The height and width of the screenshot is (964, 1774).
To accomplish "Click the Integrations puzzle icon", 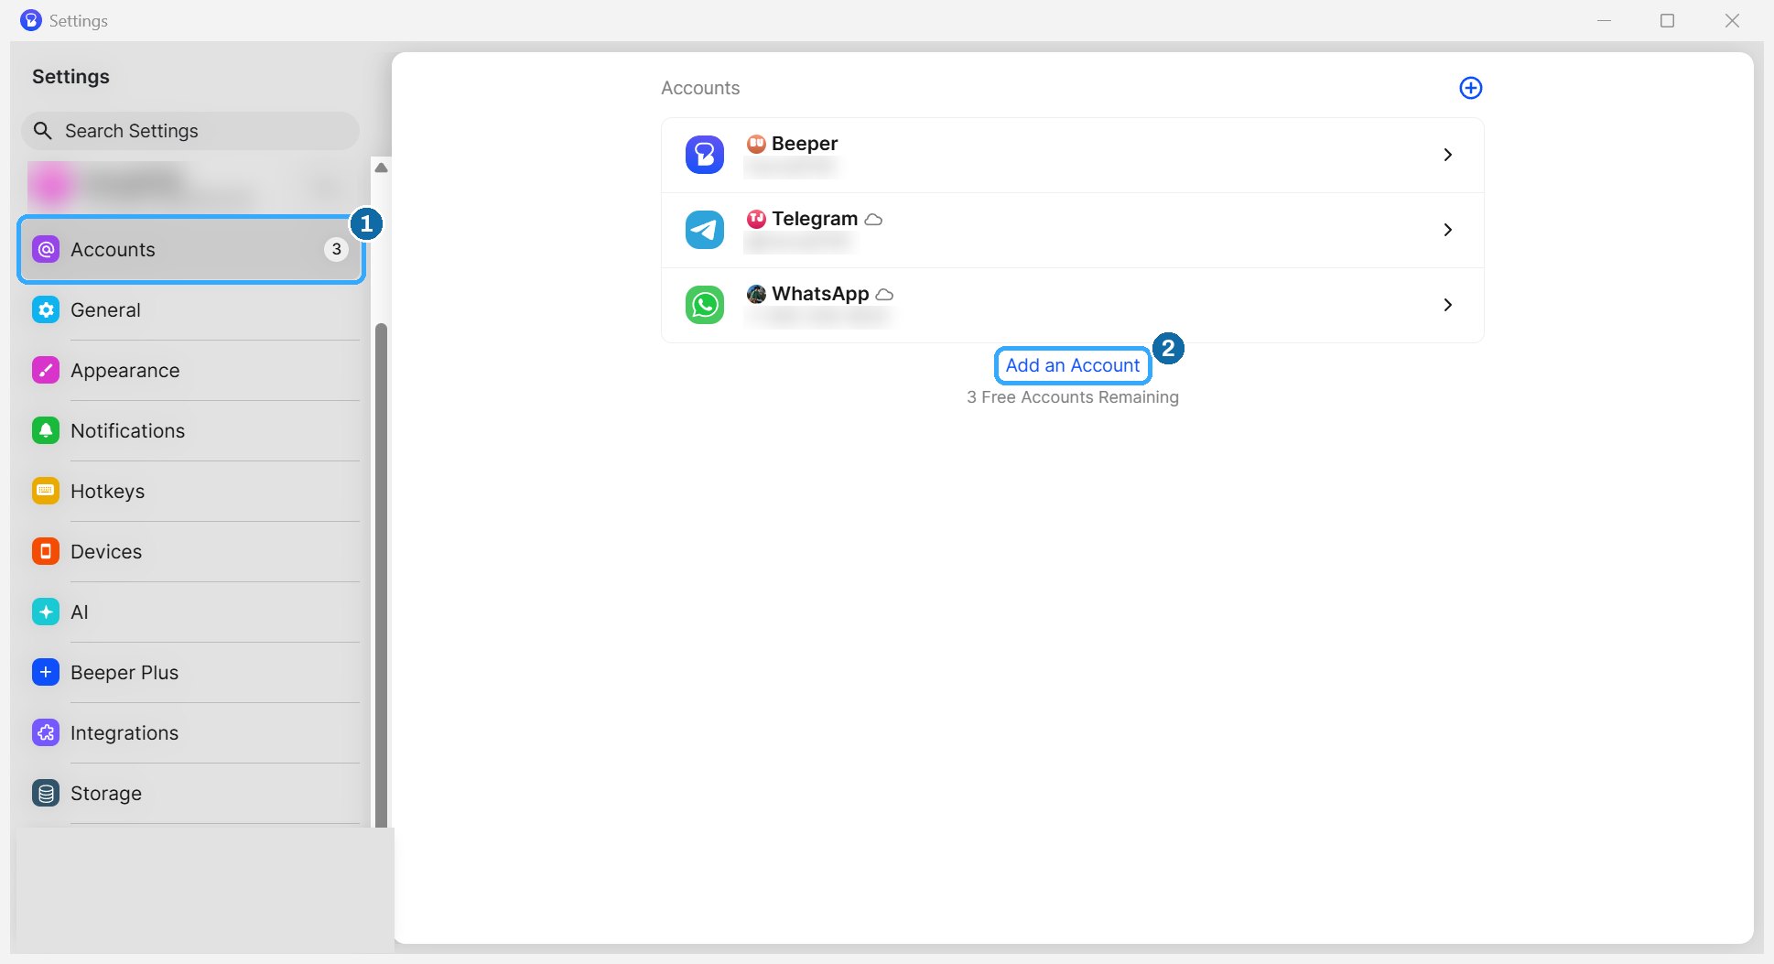I will [x=46, y=732].
